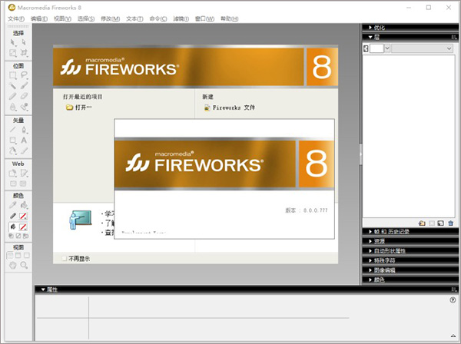Select the Crop tool in toolbox
The image size is (461, 344).
(25, 53)
